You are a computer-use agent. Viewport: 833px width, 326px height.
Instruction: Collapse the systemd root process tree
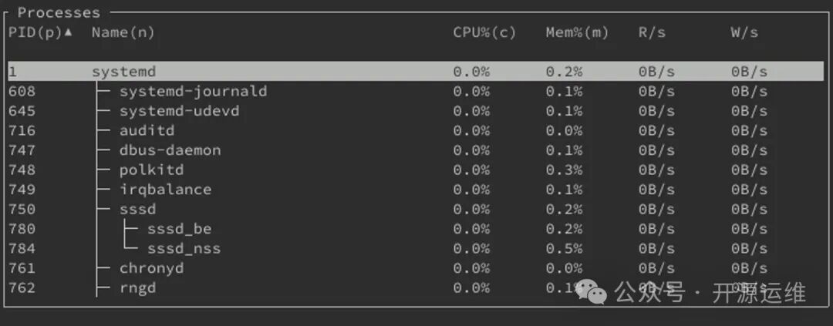point(123,72)
